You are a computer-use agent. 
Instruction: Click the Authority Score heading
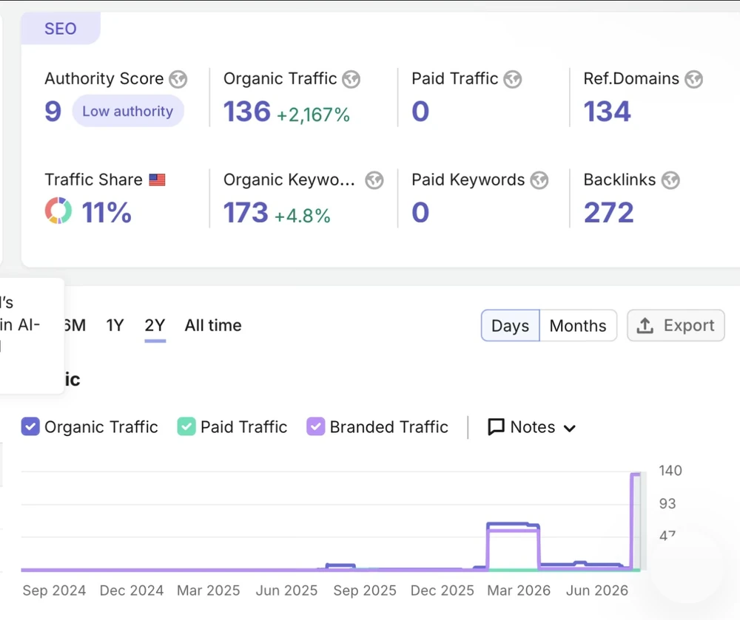pos(104,78)
